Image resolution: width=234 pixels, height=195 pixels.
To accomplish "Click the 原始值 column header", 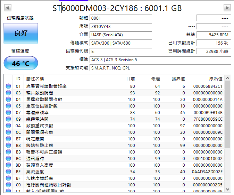I will (x=206, y=78).
